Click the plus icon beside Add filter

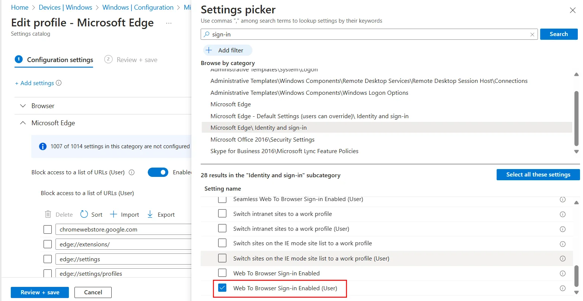tap(209, 50)
